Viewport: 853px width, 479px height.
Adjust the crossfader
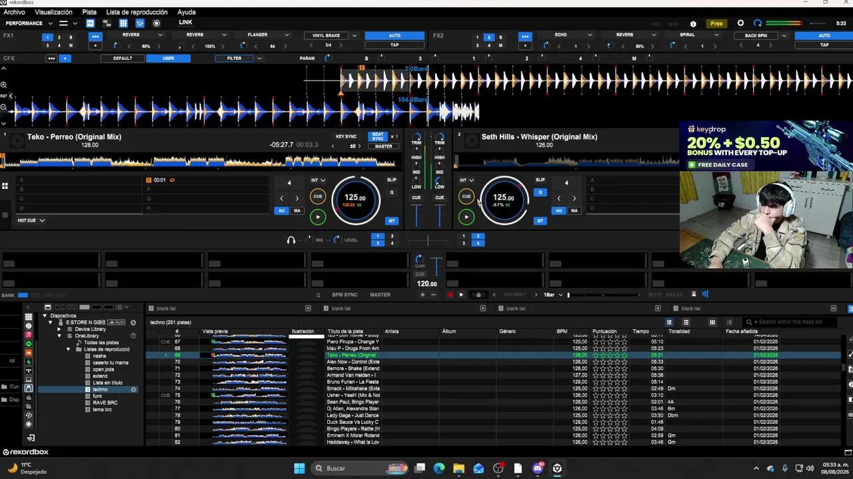pyautogui.click(x=428, y=240)
